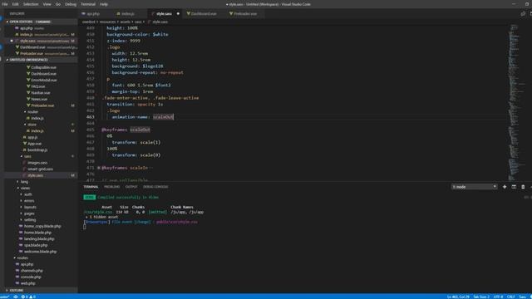This screenshot has height=299, width=532.
Task: Click the Vue icon beside ErrorModal.vue
Action: click(28, 80)
